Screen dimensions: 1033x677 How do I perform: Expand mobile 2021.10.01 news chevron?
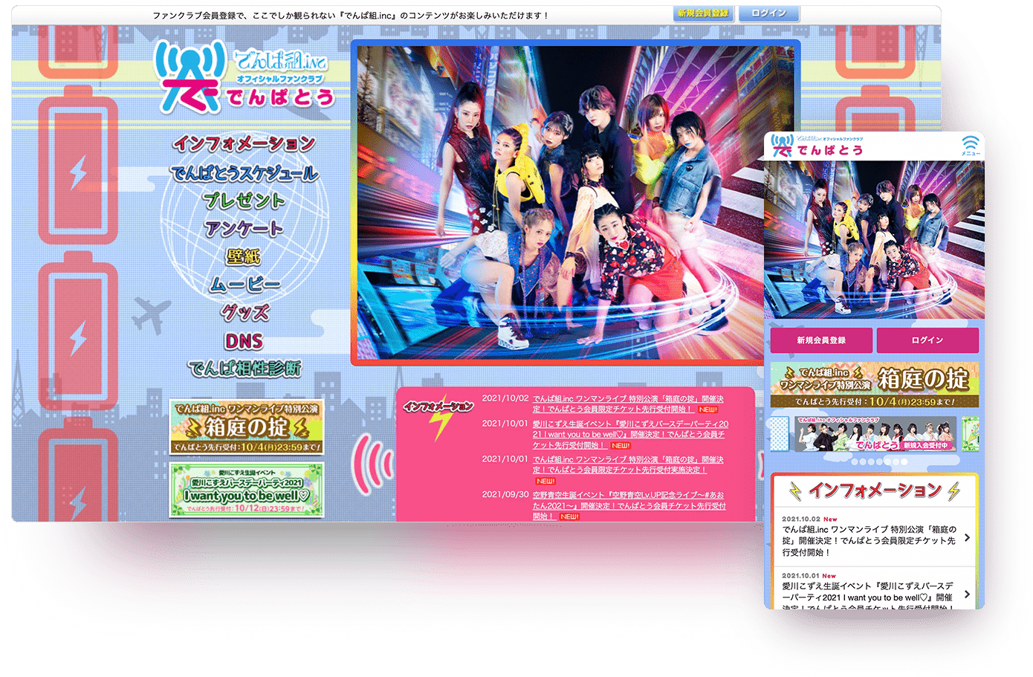967,594
